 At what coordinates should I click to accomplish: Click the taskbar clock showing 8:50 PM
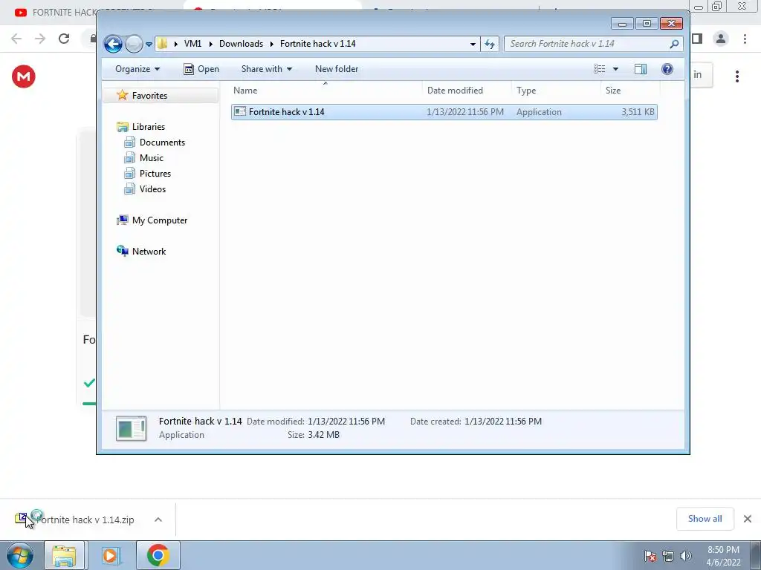723,556
